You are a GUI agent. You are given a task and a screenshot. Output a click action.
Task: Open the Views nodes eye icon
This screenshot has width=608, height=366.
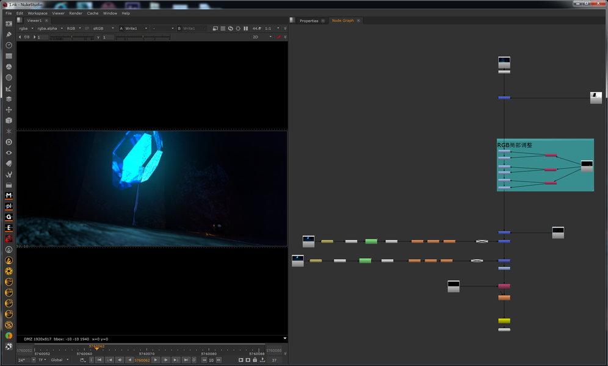tap(9, 153)
